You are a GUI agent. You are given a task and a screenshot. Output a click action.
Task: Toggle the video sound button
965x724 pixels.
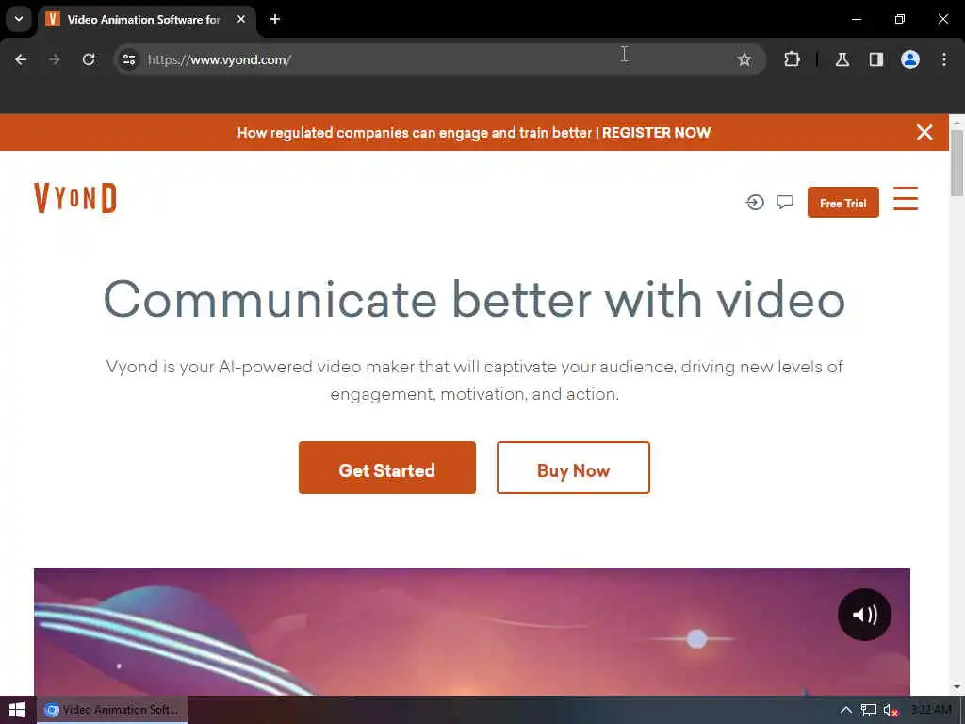tap(864, 615)
